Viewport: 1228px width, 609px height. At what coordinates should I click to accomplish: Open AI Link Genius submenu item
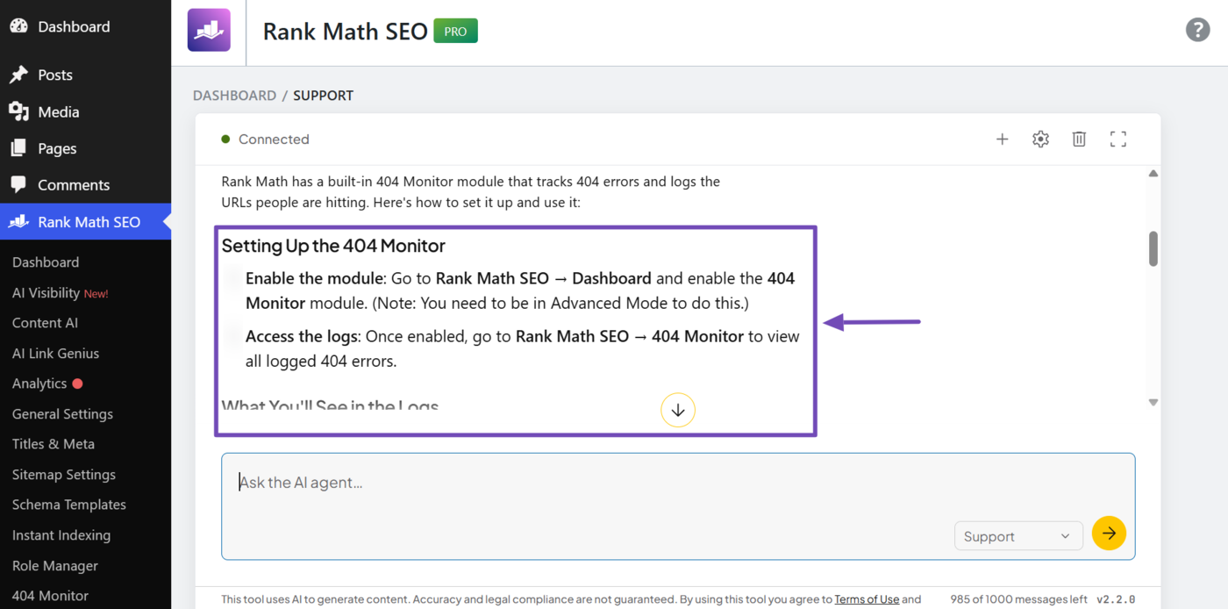pos(55,354)
